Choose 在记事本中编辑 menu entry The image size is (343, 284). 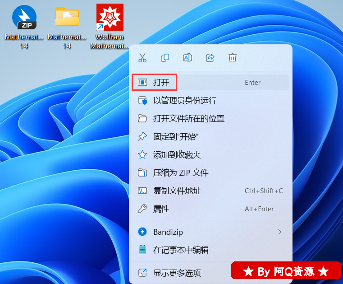coord(210,250)
